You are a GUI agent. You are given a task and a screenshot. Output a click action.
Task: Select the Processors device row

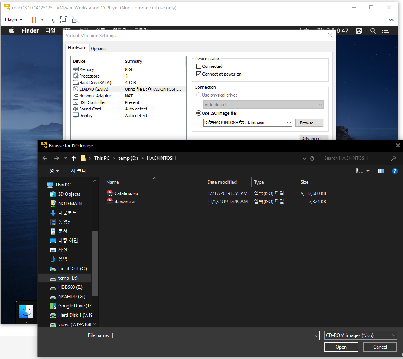[x=128, y=76]
